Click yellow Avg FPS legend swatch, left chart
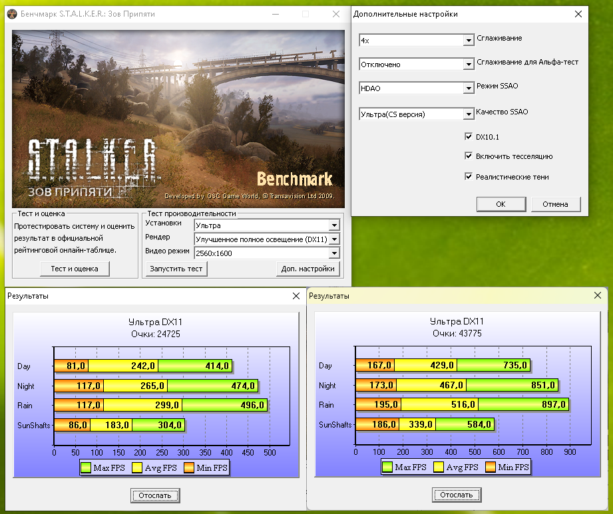Viewport: 613px width, 514px height. pos(137,467)
